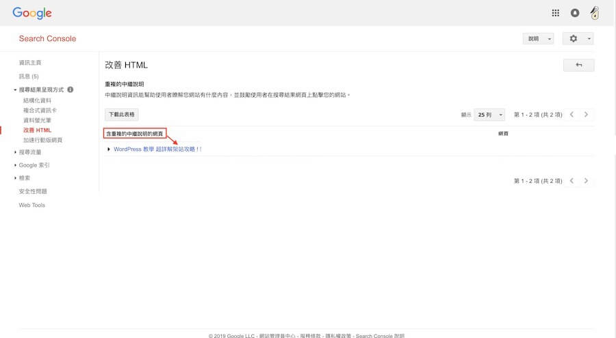Viewport: 616px width, 338px height.
Task: Click the back arrow button
Action: click(578, 65)
